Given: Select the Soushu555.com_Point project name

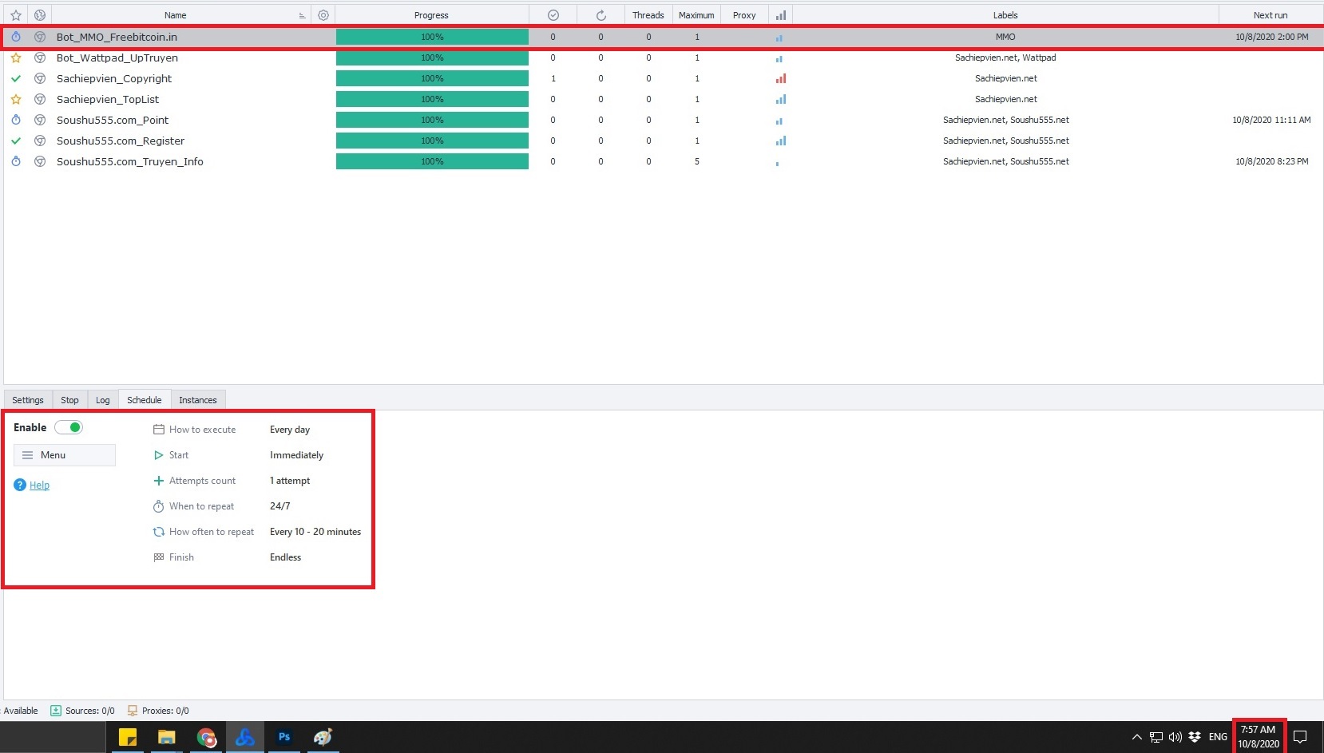Looking at the screenshot, I should (x=113, y=120).
